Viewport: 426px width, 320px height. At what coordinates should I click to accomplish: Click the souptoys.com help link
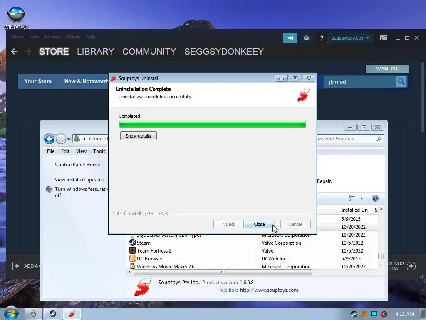269,290
